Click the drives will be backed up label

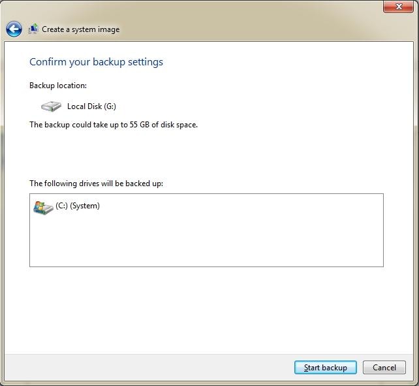pos(96,184)
